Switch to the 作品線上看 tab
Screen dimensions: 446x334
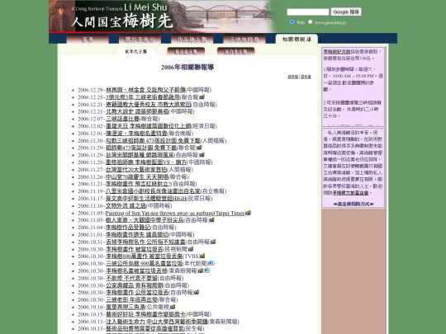click(192, 40)
